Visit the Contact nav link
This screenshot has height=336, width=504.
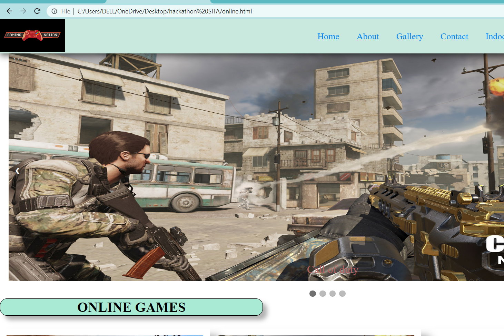[454, 37]
